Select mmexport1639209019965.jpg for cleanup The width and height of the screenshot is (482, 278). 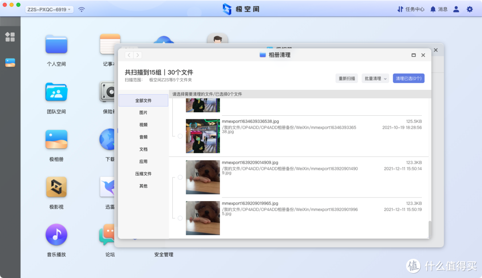click(x=180, y=218)
